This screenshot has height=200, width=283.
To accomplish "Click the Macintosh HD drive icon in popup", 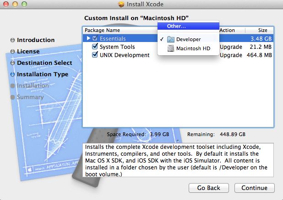I will [x=170, y=48].
